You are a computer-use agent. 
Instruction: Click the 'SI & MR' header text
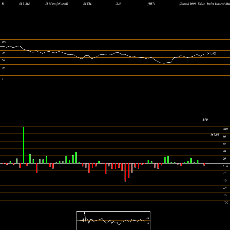pos(24,4)
